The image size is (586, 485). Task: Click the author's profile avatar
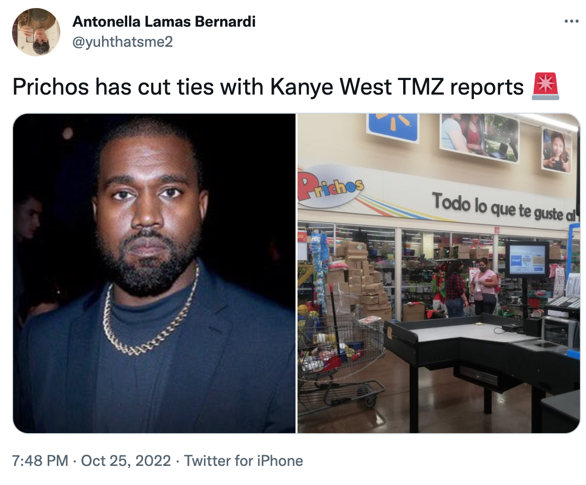pos(36,32)
